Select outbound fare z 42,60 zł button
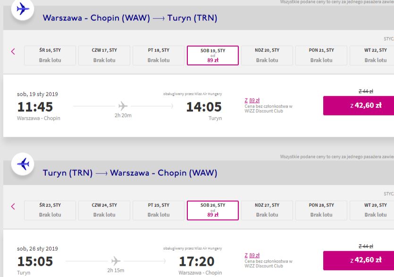The height and width of the screenshot is (277, 394). pos(359,106)
